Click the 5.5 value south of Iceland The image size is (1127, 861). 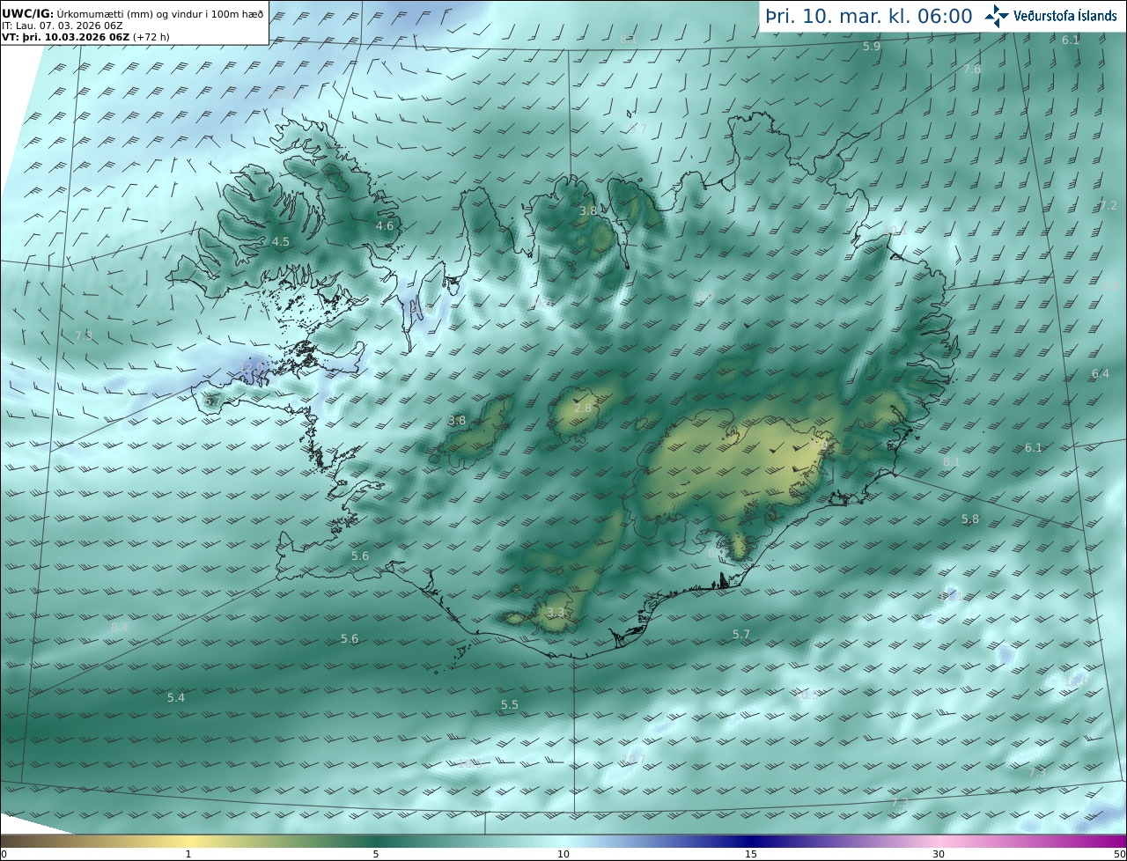tap(510, 705)
